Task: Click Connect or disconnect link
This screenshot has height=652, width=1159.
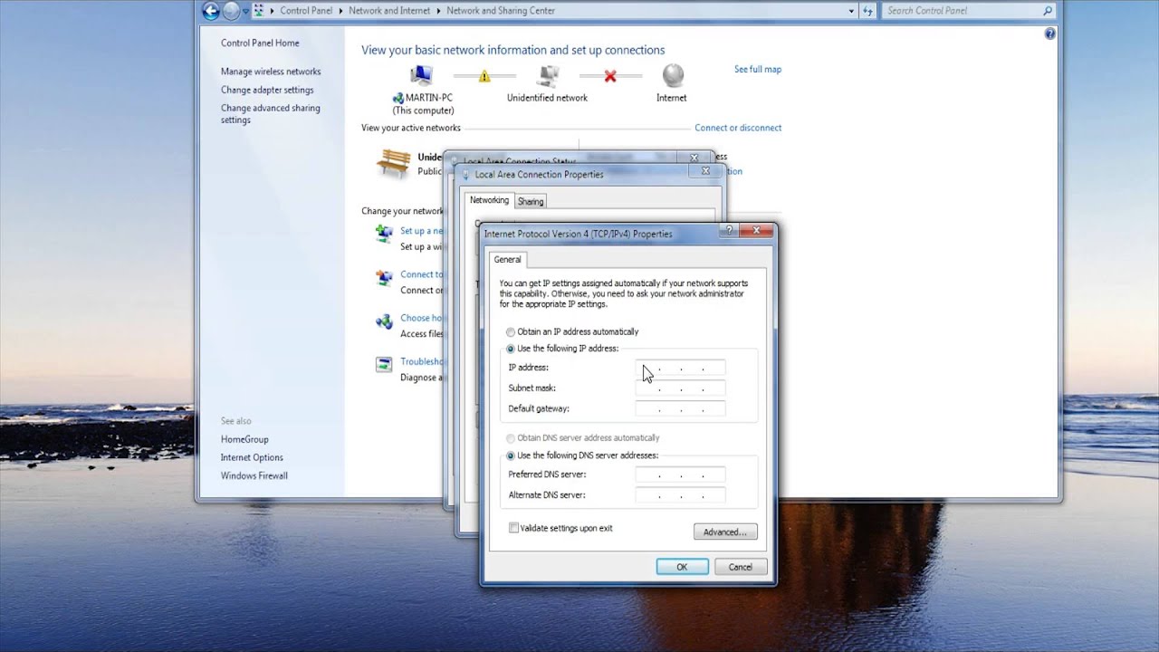Action: pyautogui.click(x=738, y=128)
